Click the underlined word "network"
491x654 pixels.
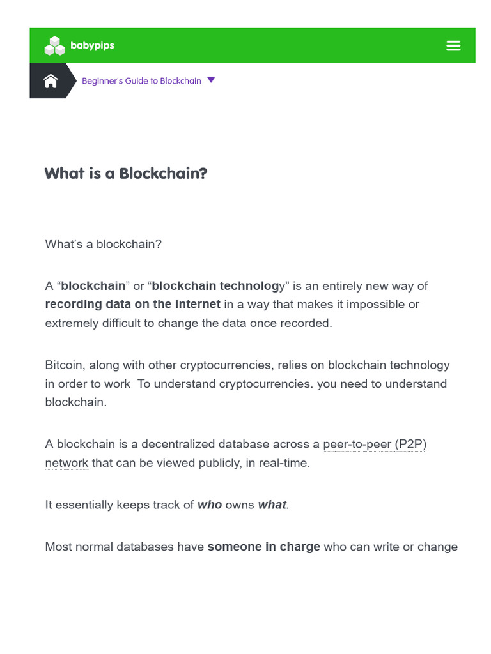tap(66, 462)
